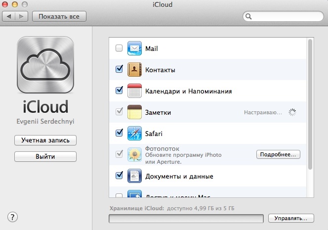Viewport: 328px width, 230px height.
Task: Click the Safari compass icon
Action: tap(134, 133)
